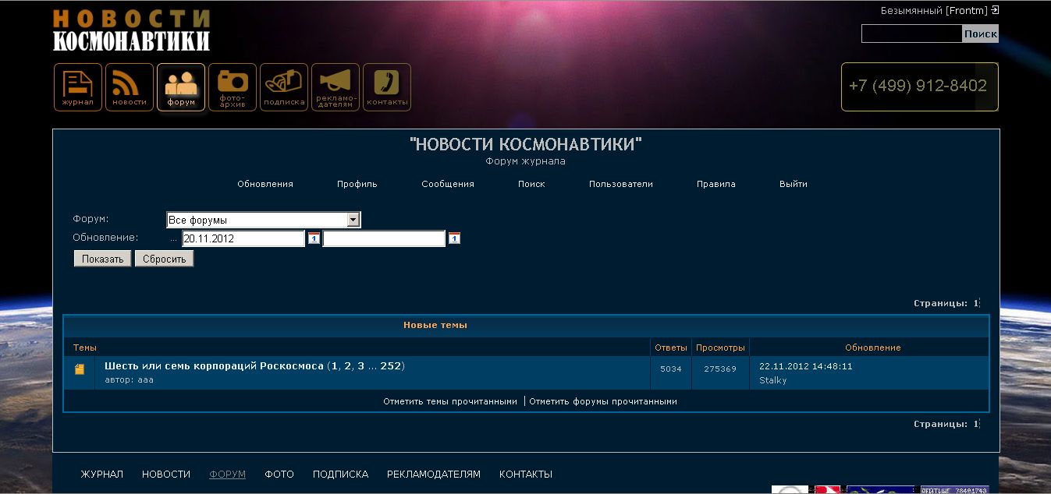
Task: Click the views count 275369
Action: pos(720,369)
